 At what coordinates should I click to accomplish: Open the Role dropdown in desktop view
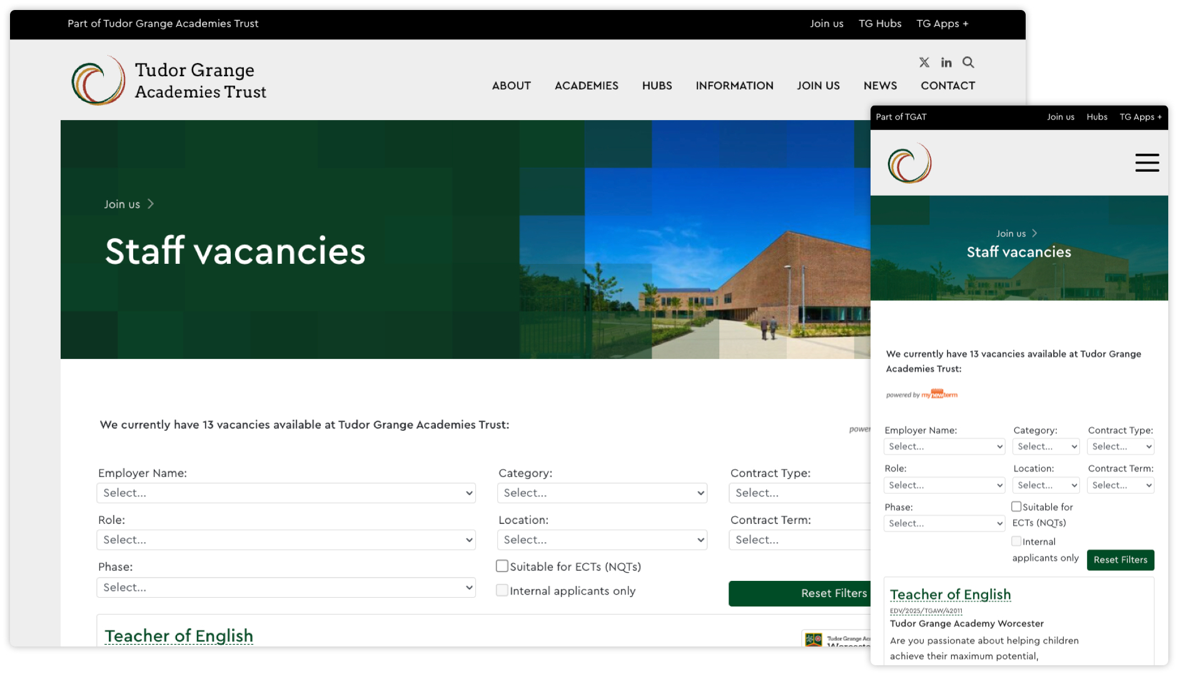(x=286, y=540)
